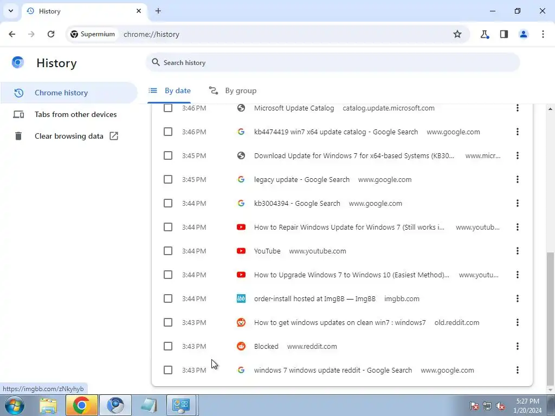The image size is (555, 416).
Task: Open the tab search dropdown arrow
Action: click(11, 11)
